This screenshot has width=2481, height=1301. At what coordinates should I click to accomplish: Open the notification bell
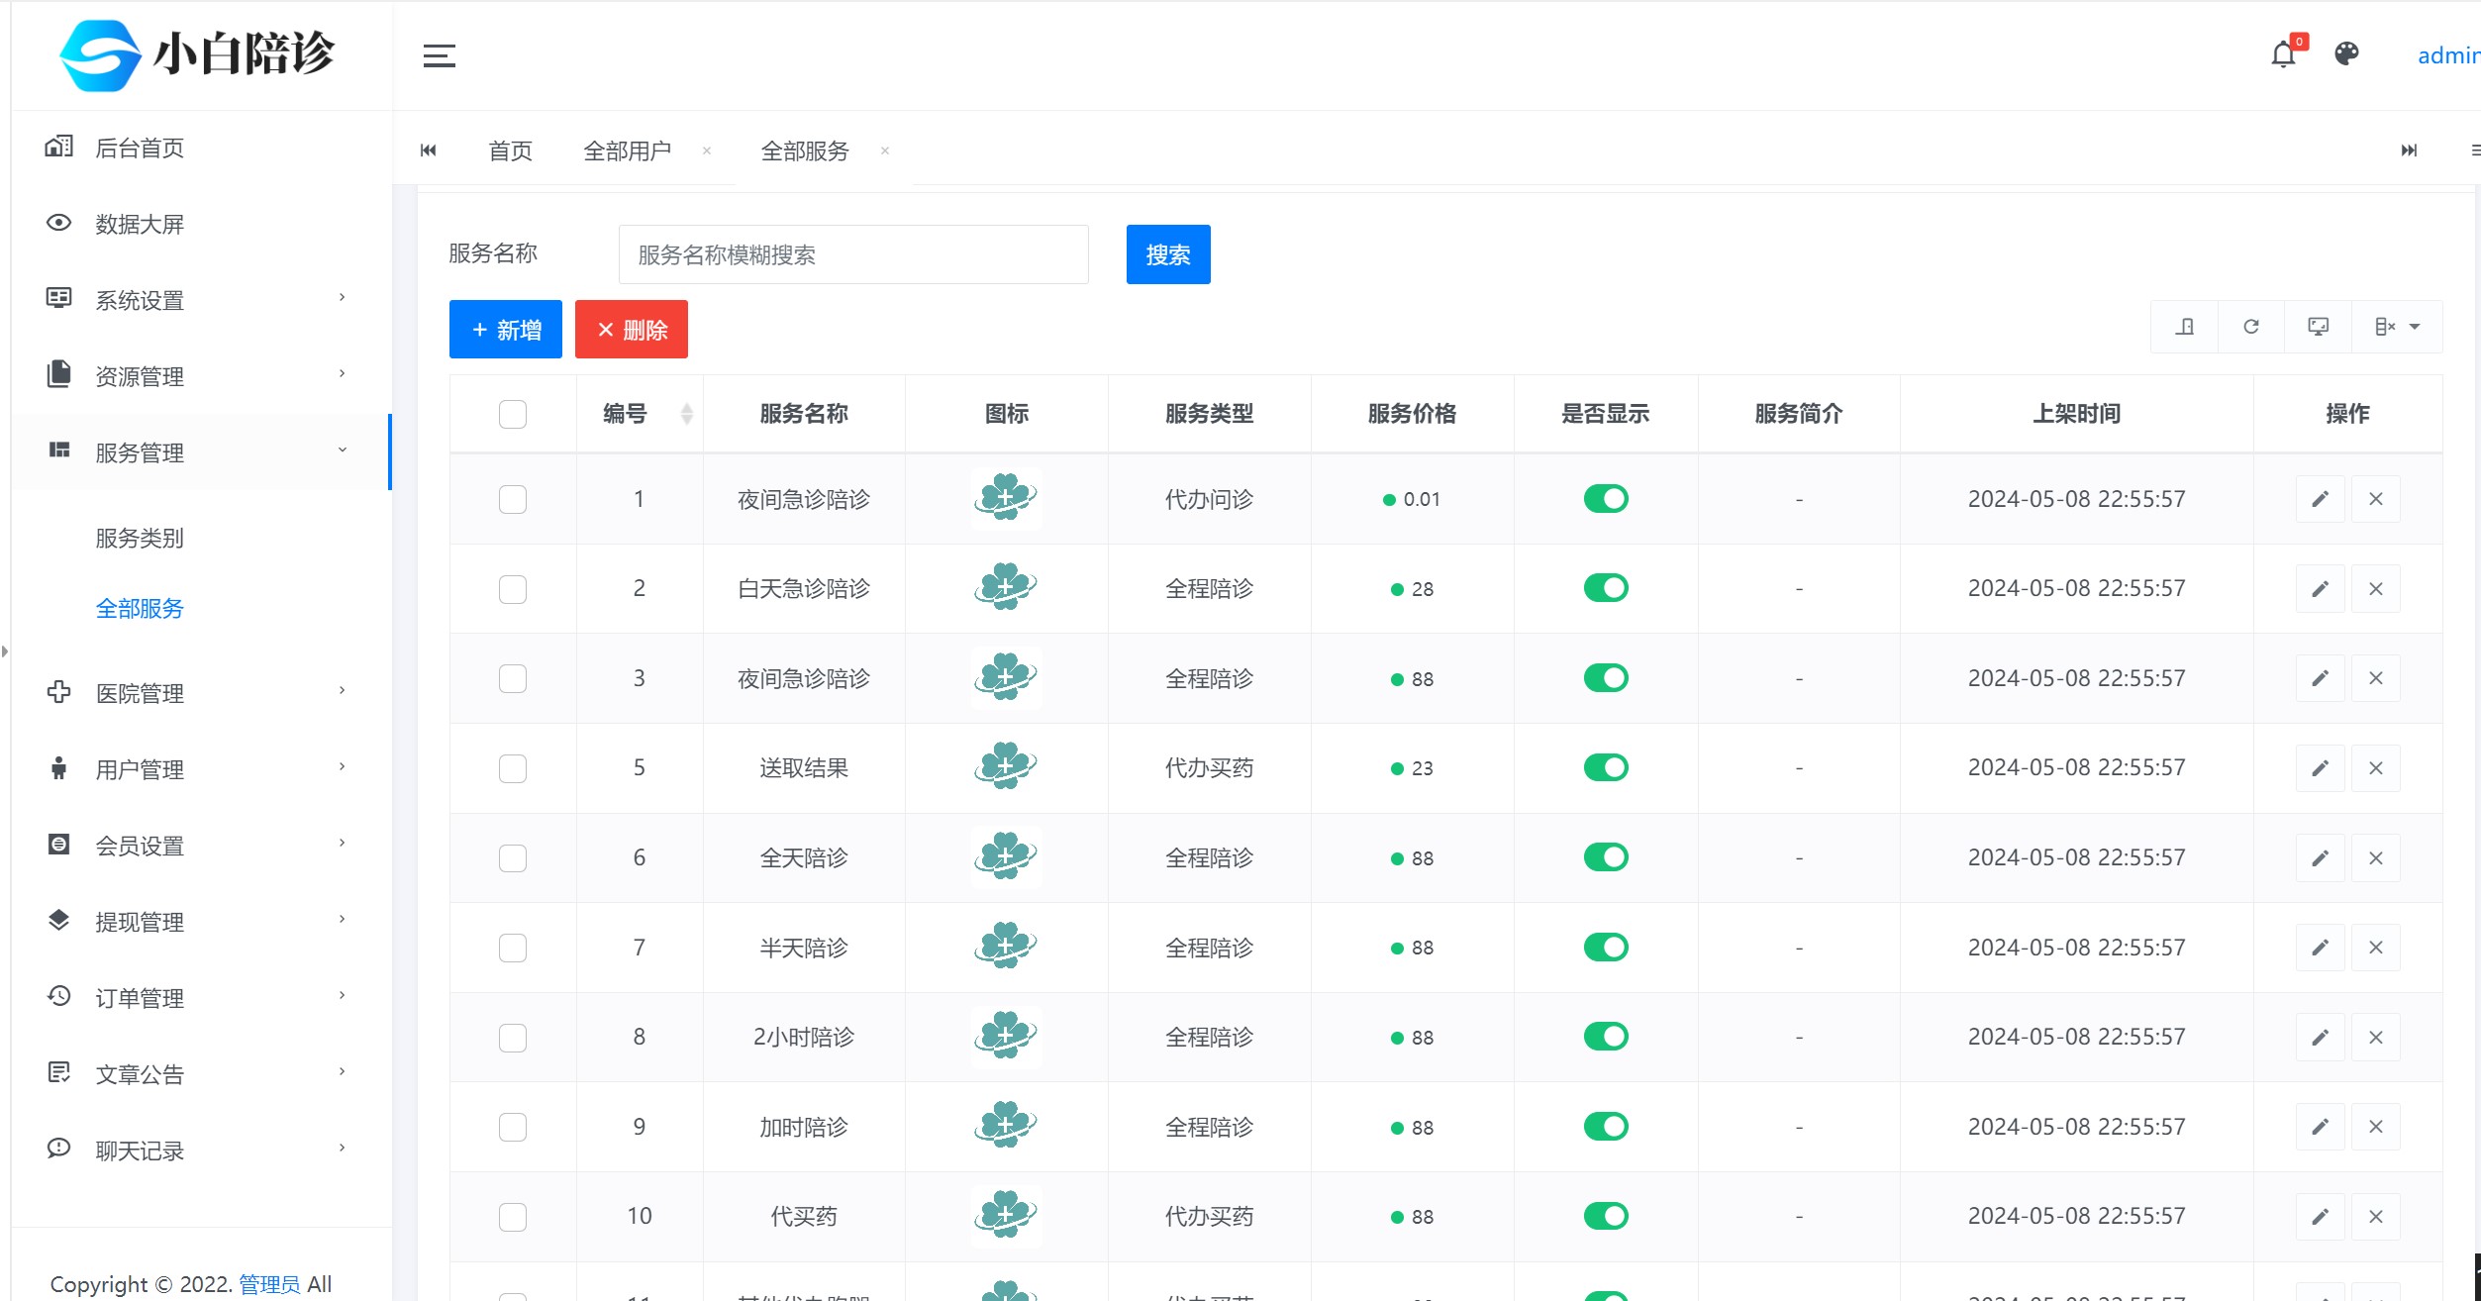click(2283, 54)
